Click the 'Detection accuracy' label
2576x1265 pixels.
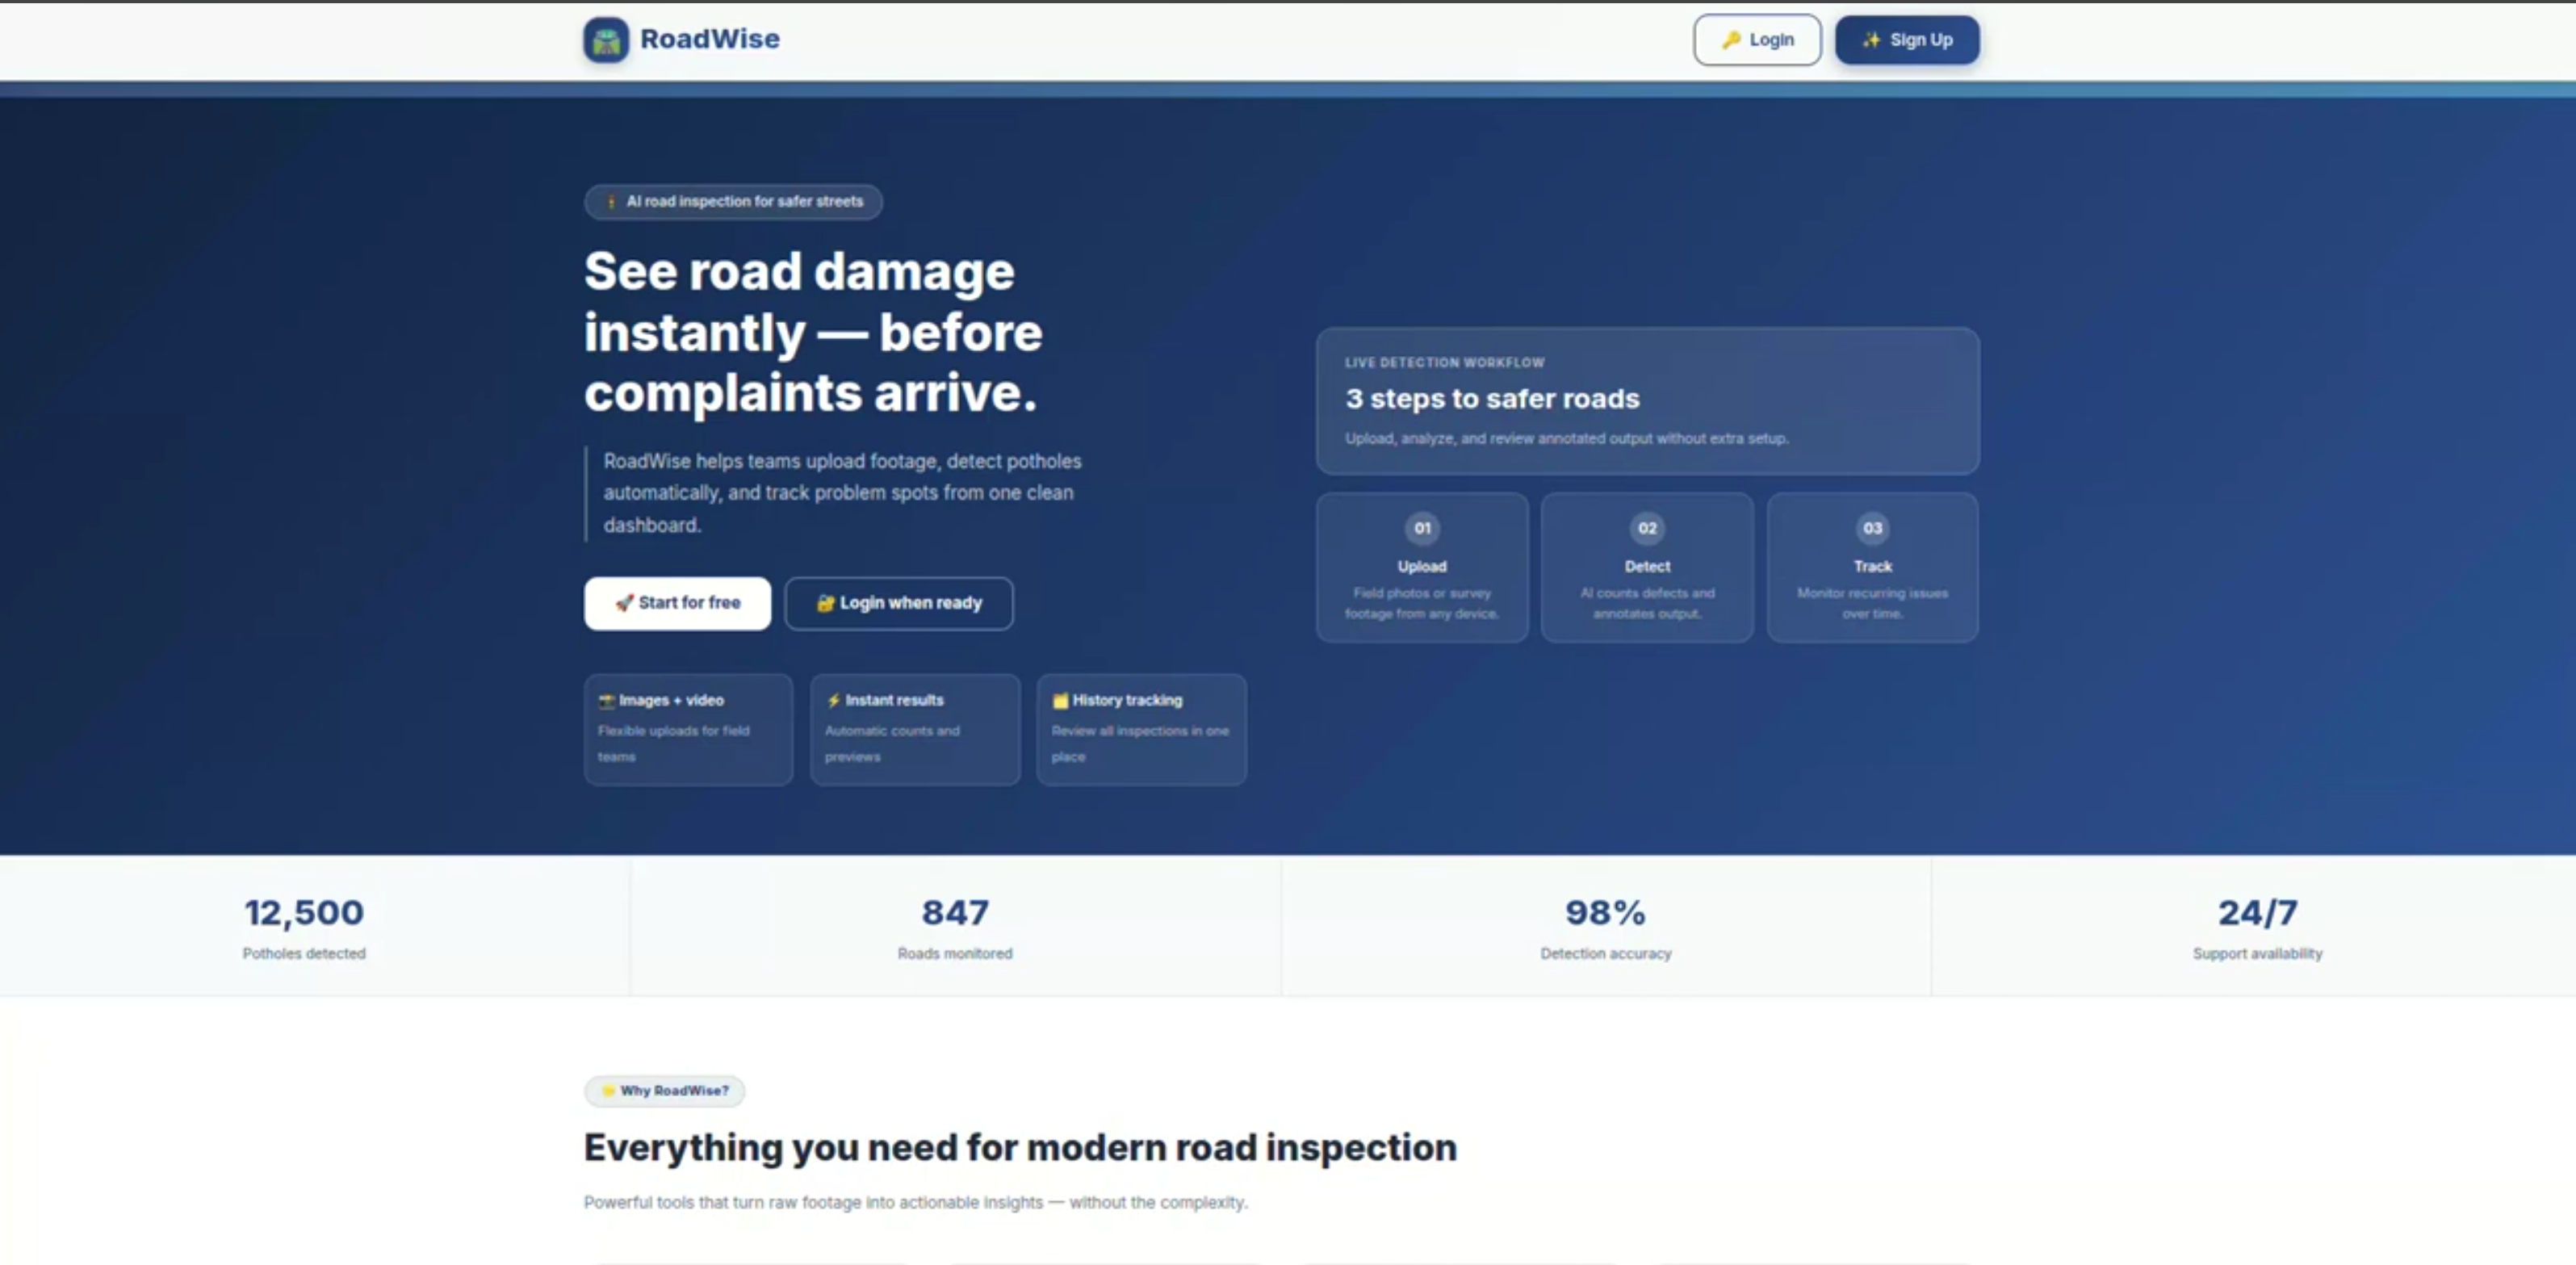click(x=1605, y=953)
